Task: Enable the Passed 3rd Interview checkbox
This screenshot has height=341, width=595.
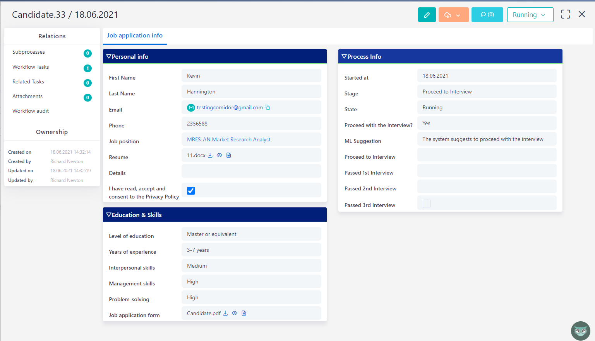Action: pyautogui.click(x=426, y=203)
